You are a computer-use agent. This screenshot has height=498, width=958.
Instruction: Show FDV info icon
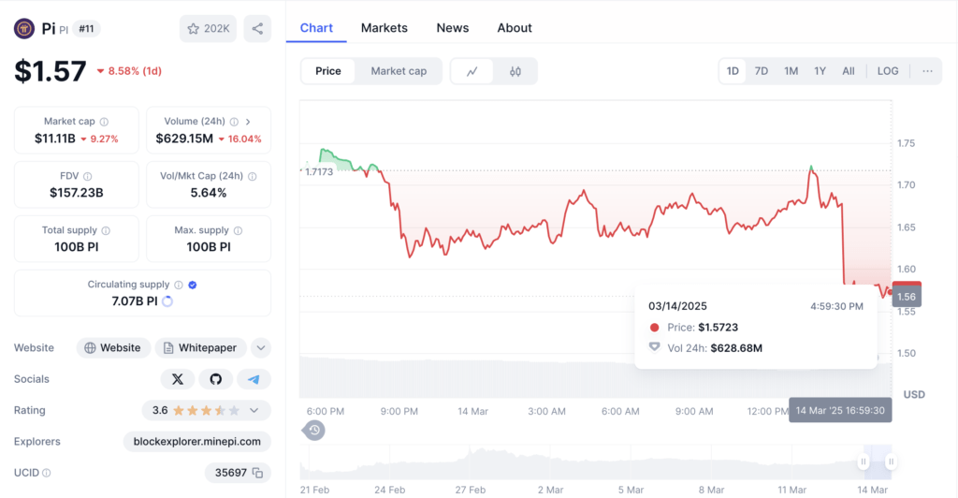[87, 176]
